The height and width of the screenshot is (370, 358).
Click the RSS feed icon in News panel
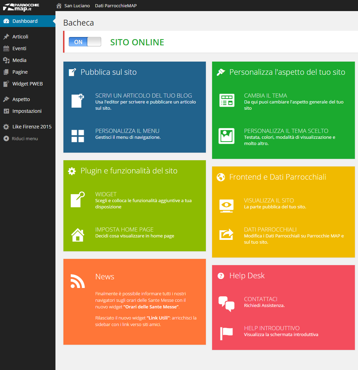click(x=78, y=281)
